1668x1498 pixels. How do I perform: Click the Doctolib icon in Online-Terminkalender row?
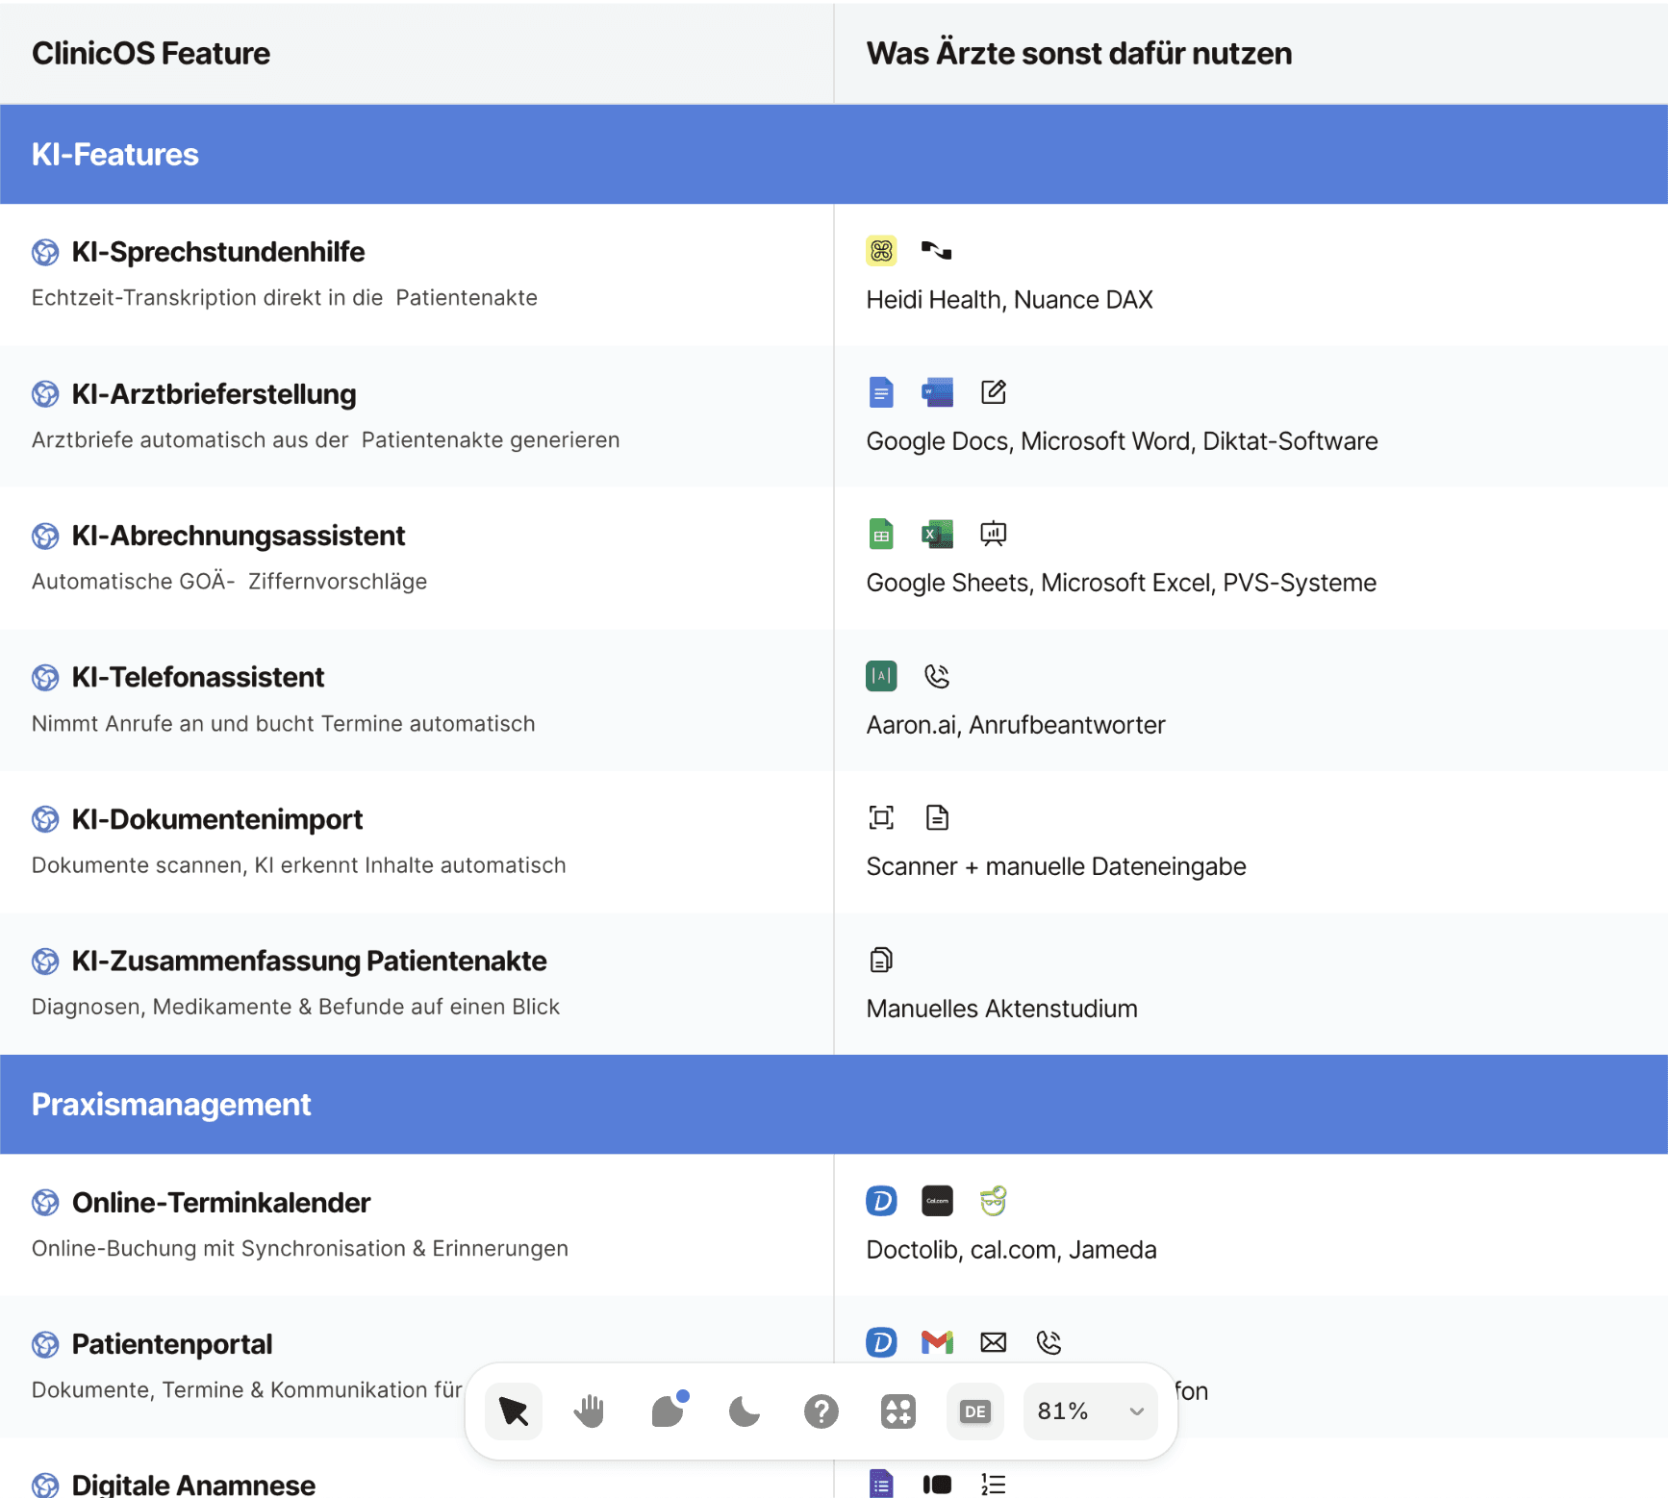881,1201
